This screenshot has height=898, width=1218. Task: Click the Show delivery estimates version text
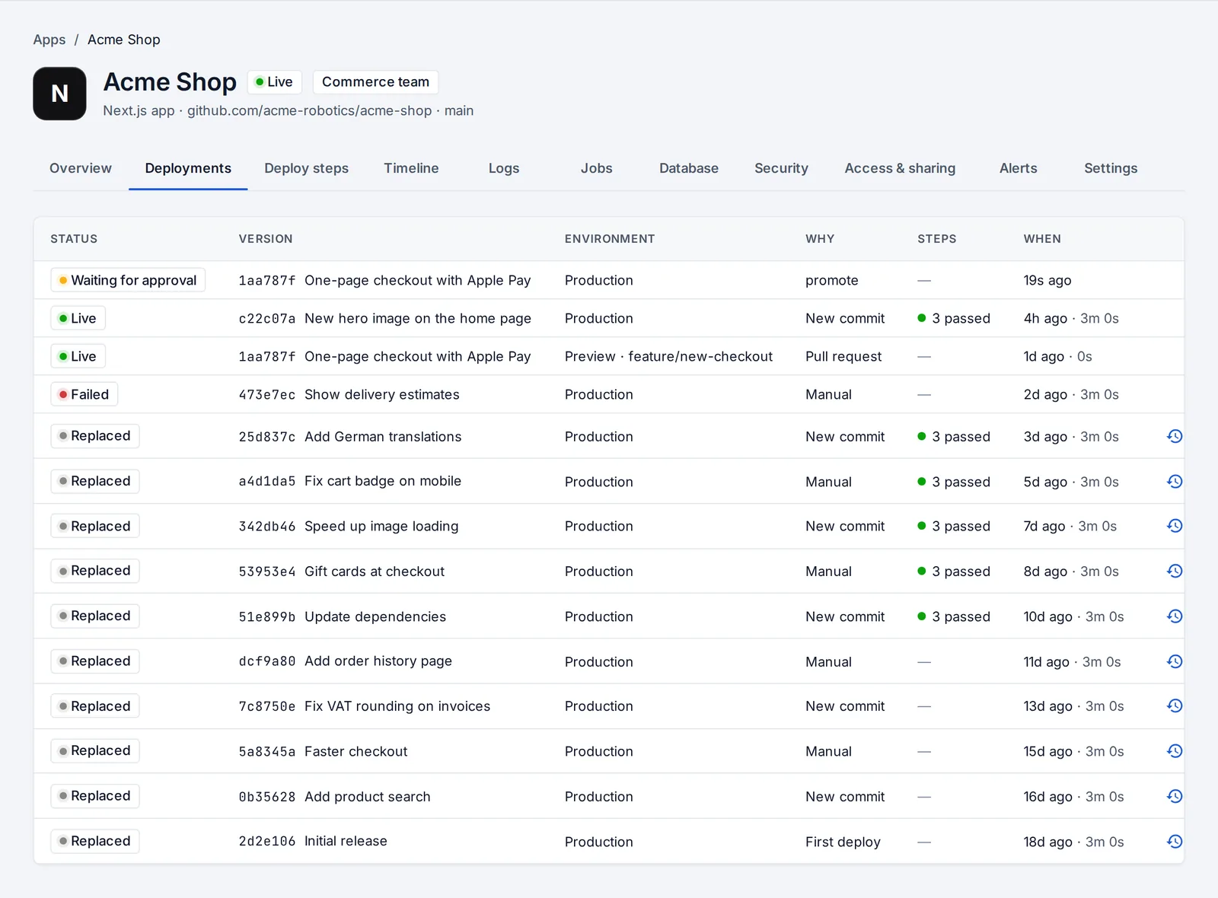tap(382, 394)
